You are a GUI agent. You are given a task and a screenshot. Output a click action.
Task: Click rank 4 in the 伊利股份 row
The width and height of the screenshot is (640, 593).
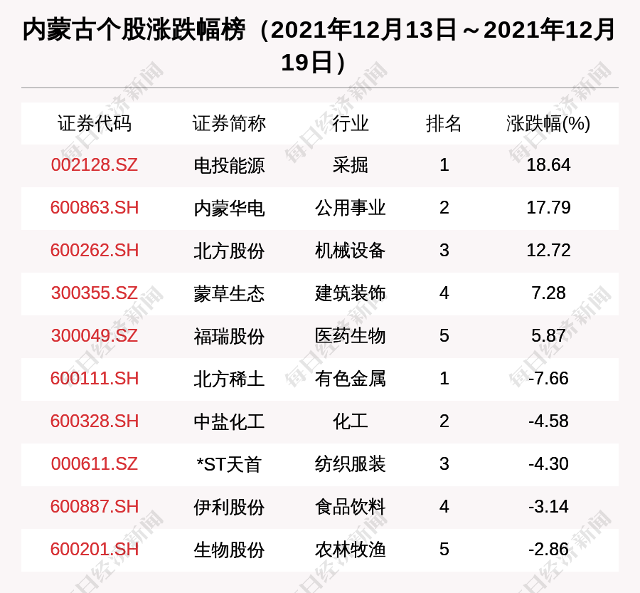pos(444,507)
